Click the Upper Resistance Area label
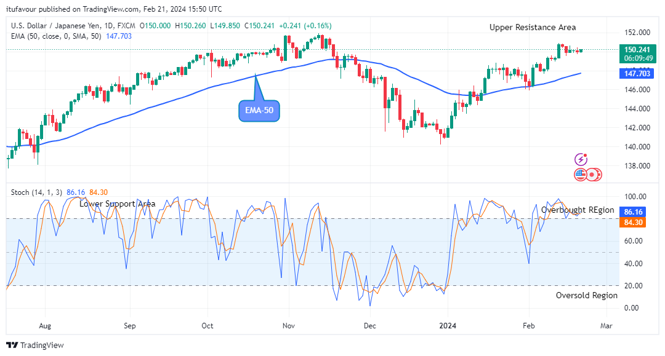665x356 pixels. 533,28
